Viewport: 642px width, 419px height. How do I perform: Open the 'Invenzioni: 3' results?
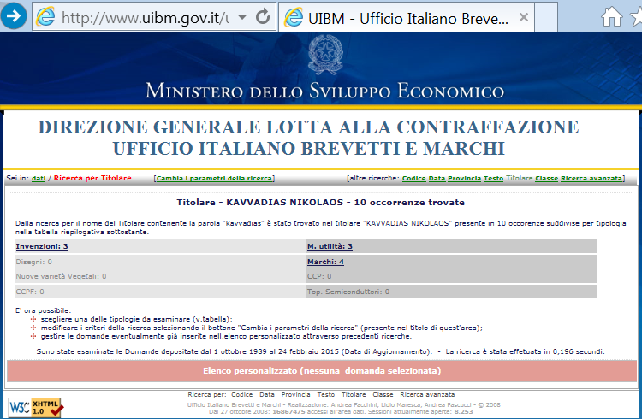42,246
